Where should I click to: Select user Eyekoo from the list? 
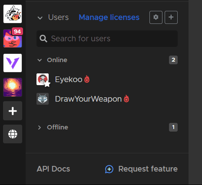(x=107, y=79)
